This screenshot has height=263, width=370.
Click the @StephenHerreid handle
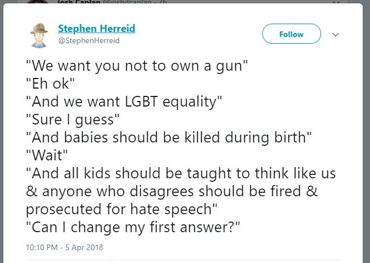tap(89, 41)
